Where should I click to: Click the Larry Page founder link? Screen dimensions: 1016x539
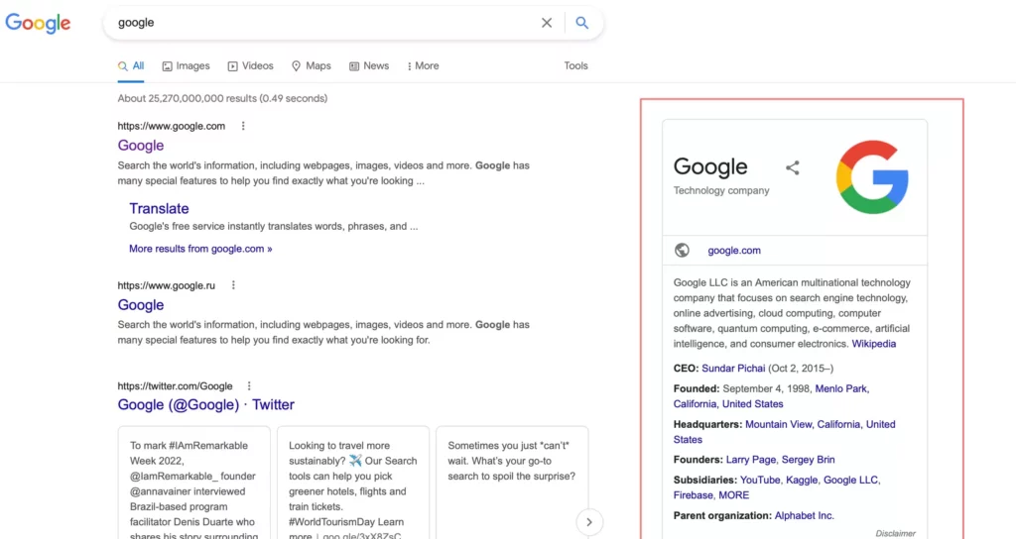tap(750, 460)
